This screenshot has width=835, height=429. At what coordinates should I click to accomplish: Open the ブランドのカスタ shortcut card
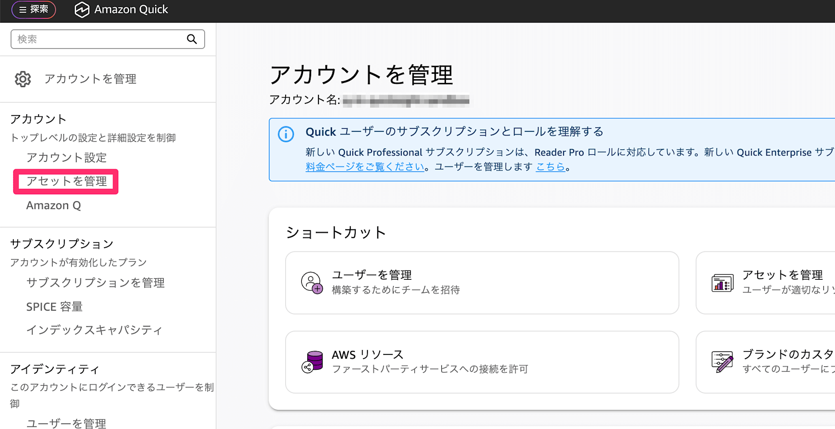click(x=766, y=362)
